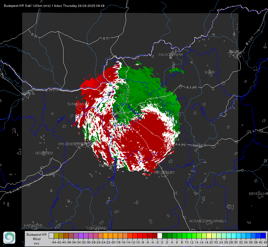Screen dimensions: 268x247
Task: Click the 20 value on the wind scale
Action: point(211,242)
